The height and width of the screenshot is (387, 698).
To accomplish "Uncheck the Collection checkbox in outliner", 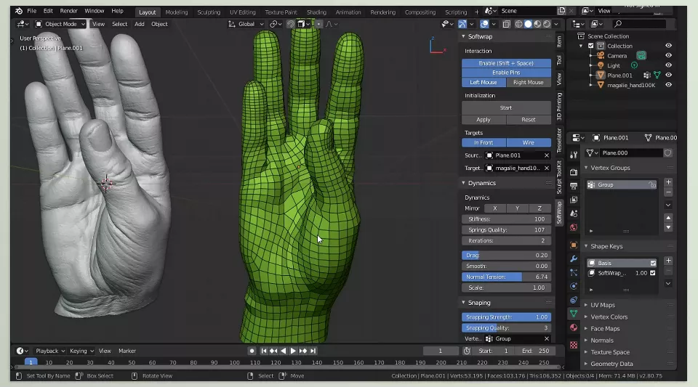I will point(590,46).
